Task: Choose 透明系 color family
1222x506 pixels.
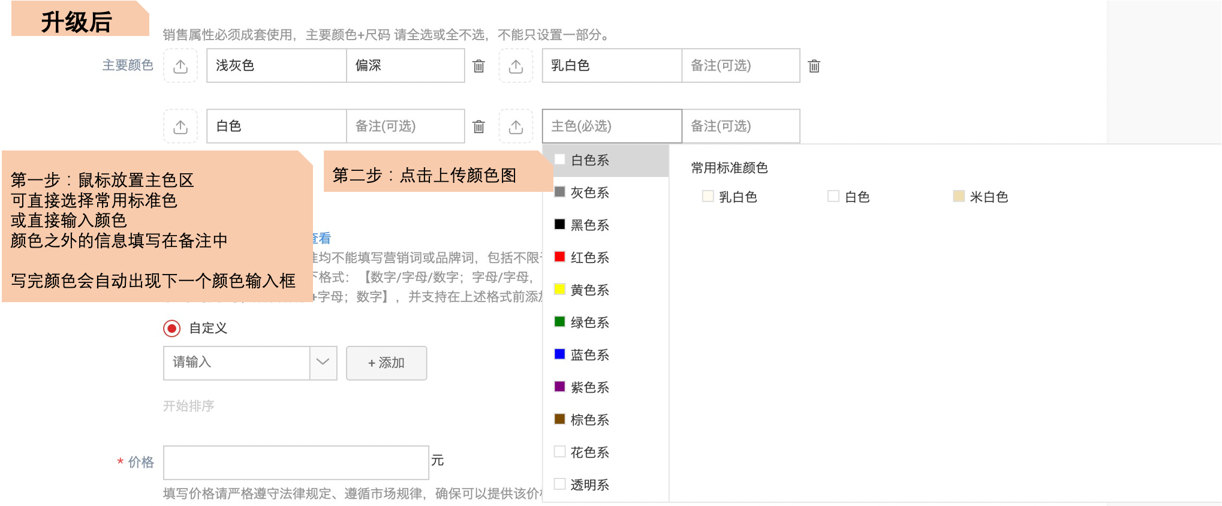Action: (606, 484)
